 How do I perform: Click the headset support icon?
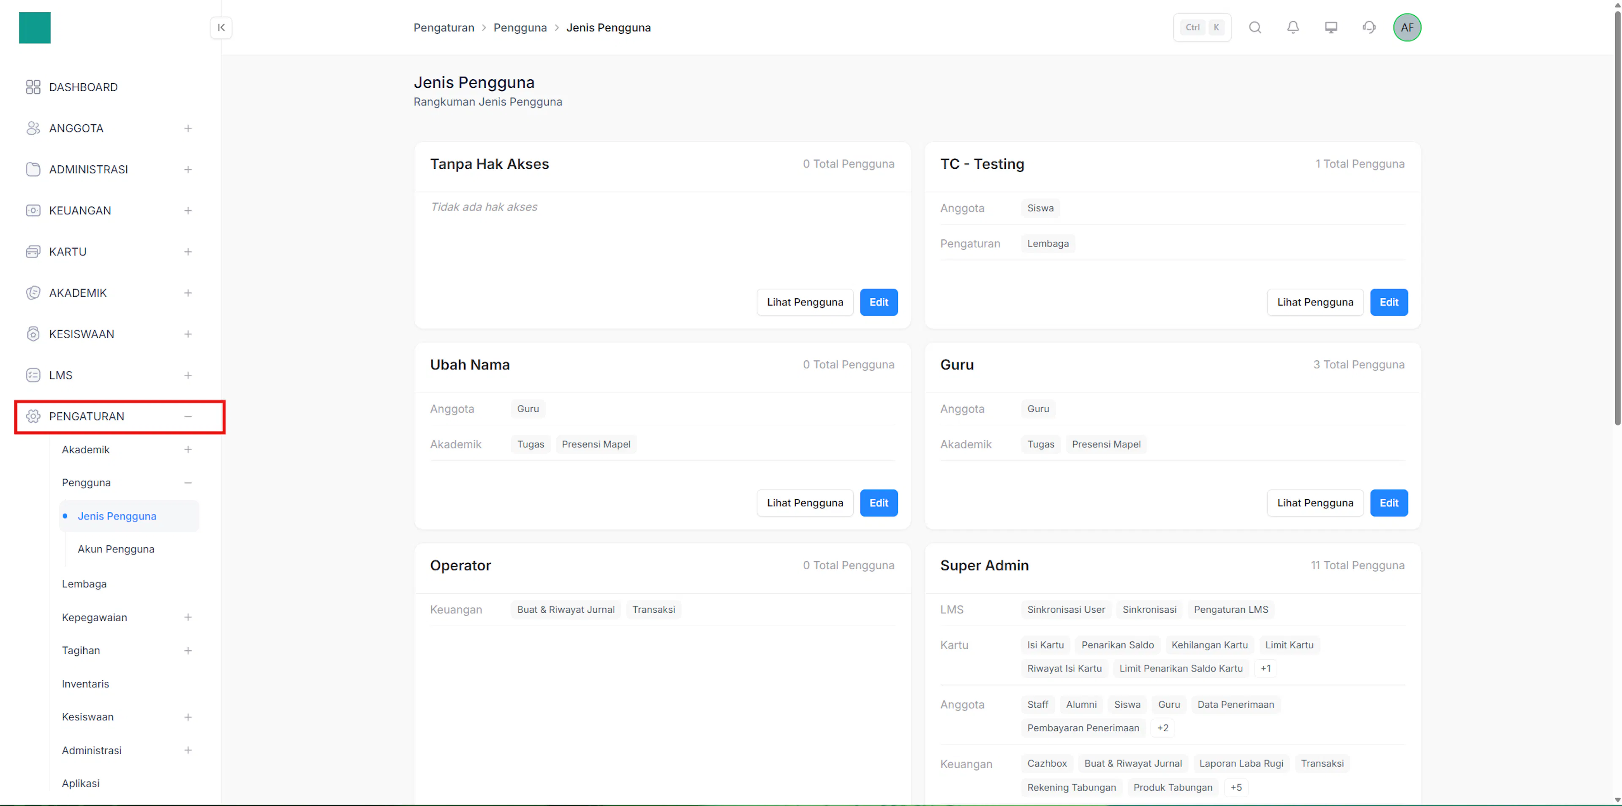click(x=1369, y=28)
